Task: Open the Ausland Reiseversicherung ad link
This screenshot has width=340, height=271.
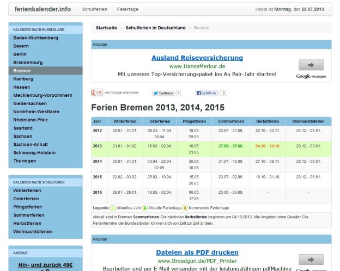Action: 197,58
